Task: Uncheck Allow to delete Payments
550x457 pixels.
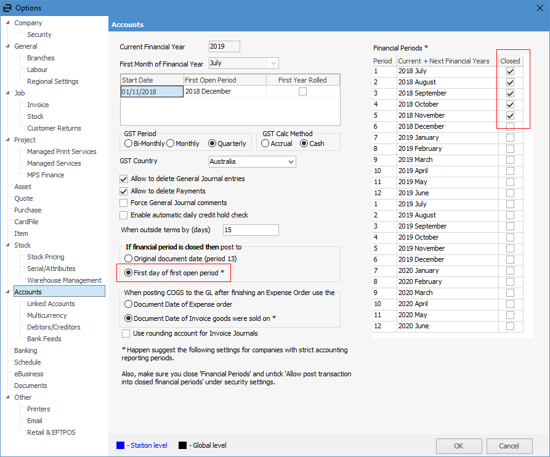Action: (x=124, y=192)
